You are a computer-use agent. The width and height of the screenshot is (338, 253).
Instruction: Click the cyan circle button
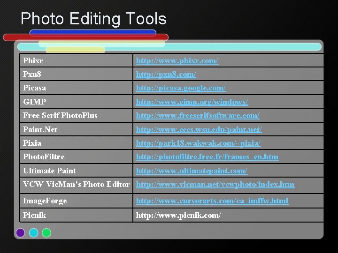34,233
